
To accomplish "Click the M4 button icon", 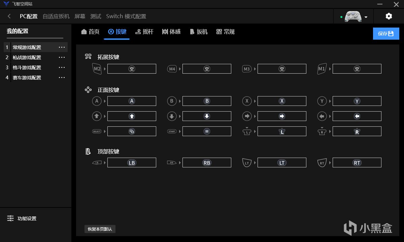I will tap(172, 69).
